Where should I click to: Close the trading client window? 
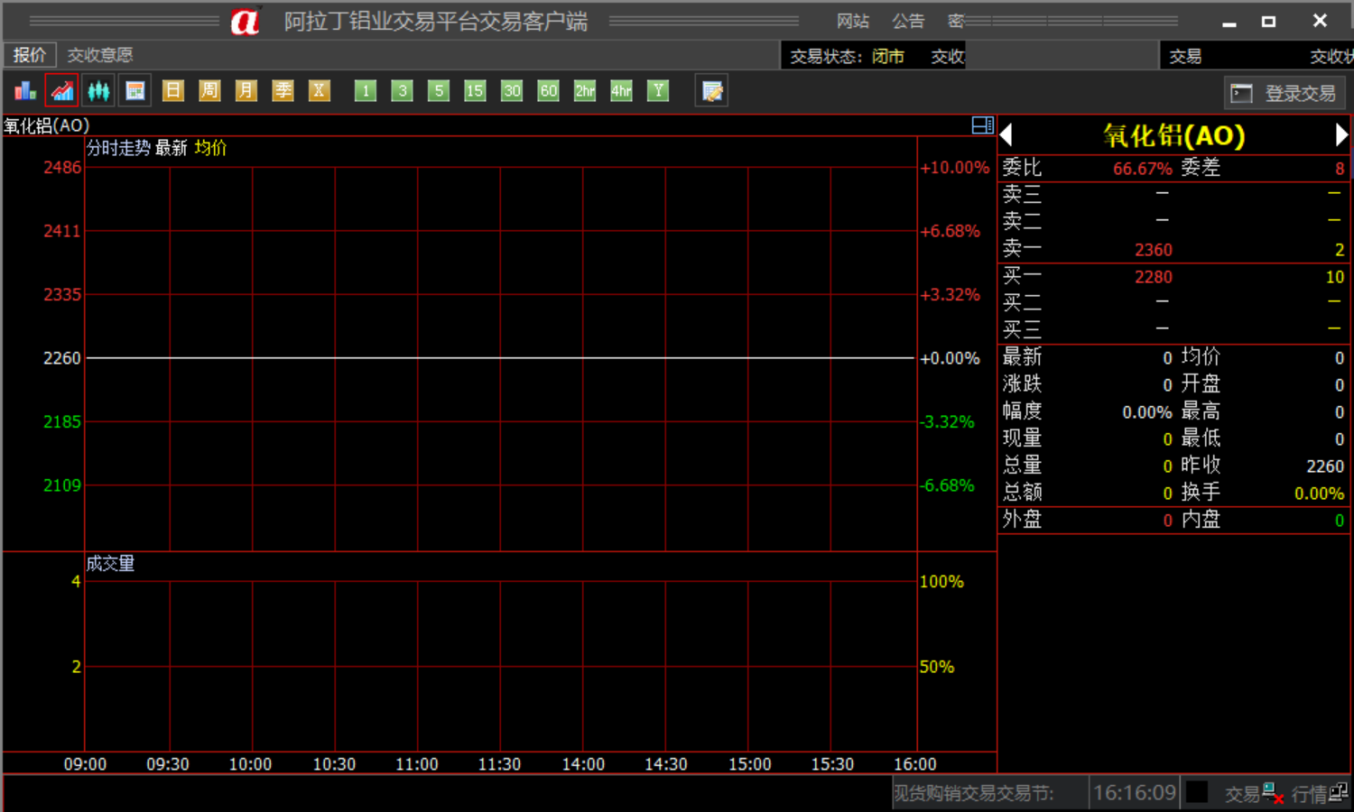tap(1320, 21)
